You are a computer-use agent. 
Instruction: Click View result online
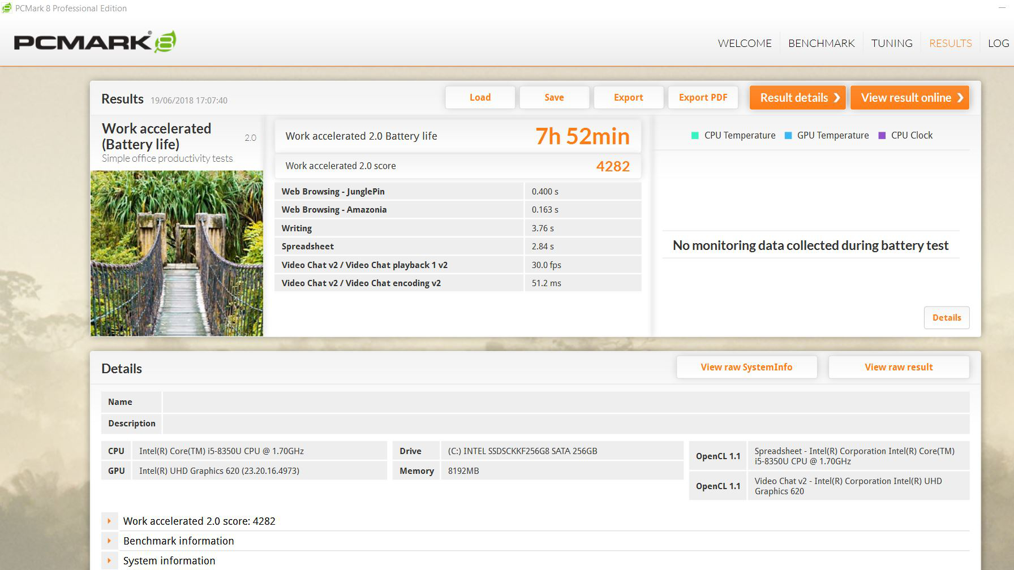(910, 97)
